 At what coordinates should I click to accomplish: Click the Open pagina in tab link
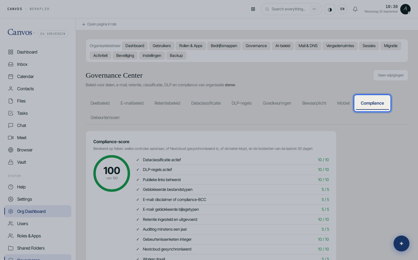(x=99, y=24)
